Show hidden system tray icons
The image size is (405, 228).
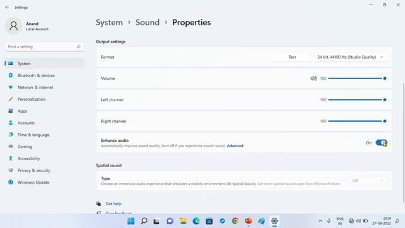pyautogui.click(x=320, y=221)
